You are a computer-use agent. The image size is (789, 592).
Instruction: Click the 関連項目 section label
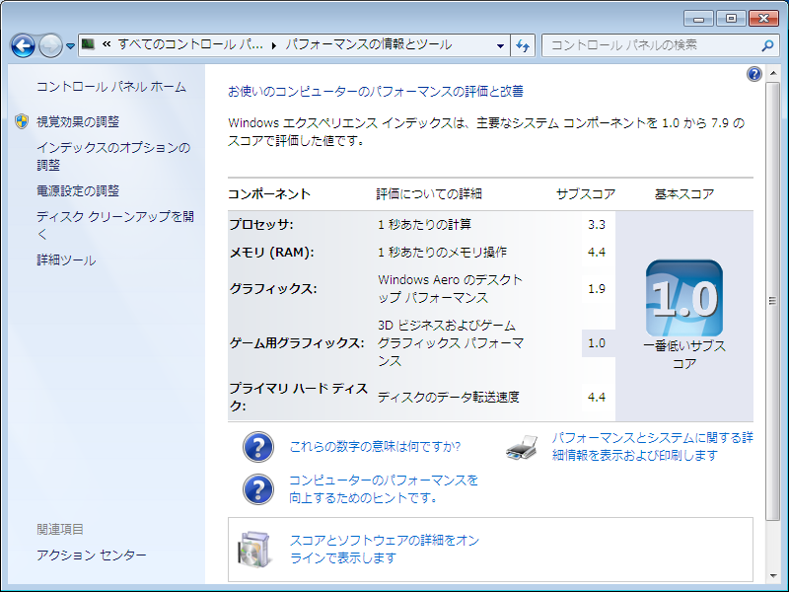click(x=60, y=530)
